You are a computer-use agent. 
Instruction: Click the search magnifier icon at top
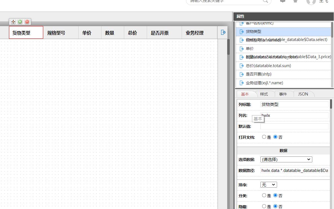point(266,1)
